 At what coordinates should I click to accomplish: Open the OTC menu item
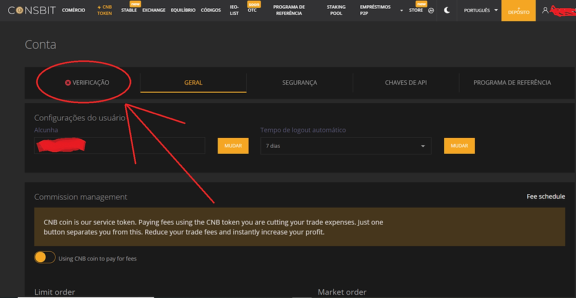coord(252,10)
